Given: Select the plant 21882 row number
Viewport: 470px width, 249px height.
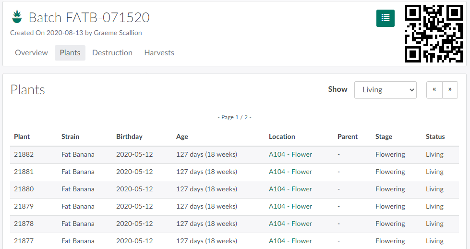Looking at the screenshot, I should click(24, 155).
